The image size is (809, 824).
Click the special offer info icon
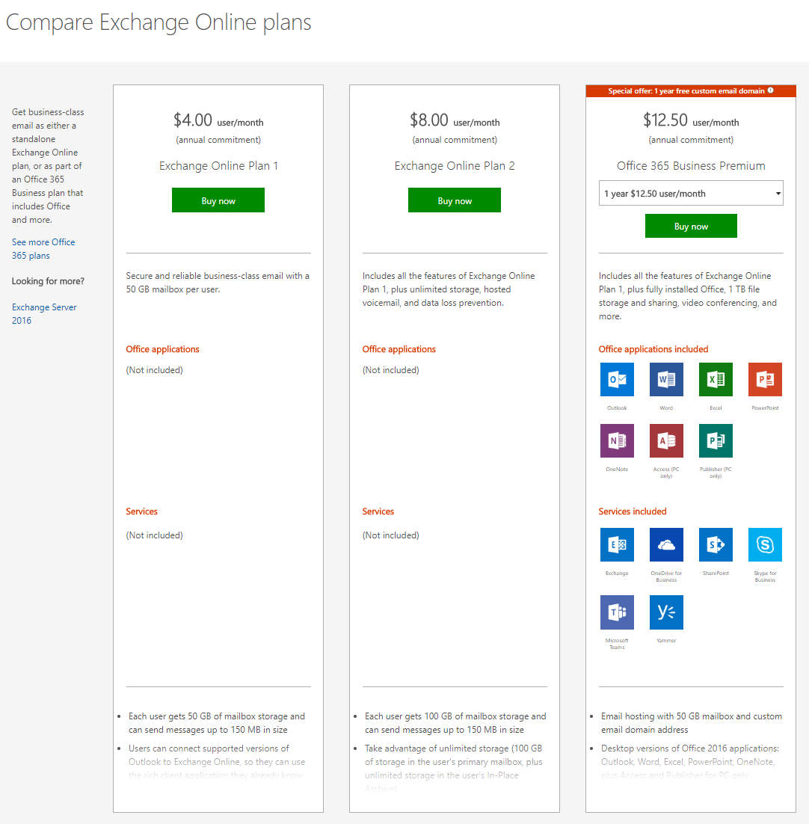click(x=771, y=90)
